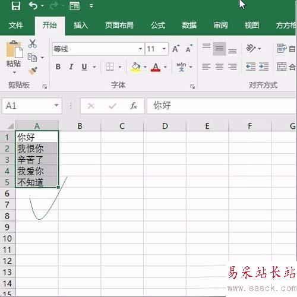Screen dimensions: 297x297
Task: Open the 数据 tab
Action: coord(189,26)
